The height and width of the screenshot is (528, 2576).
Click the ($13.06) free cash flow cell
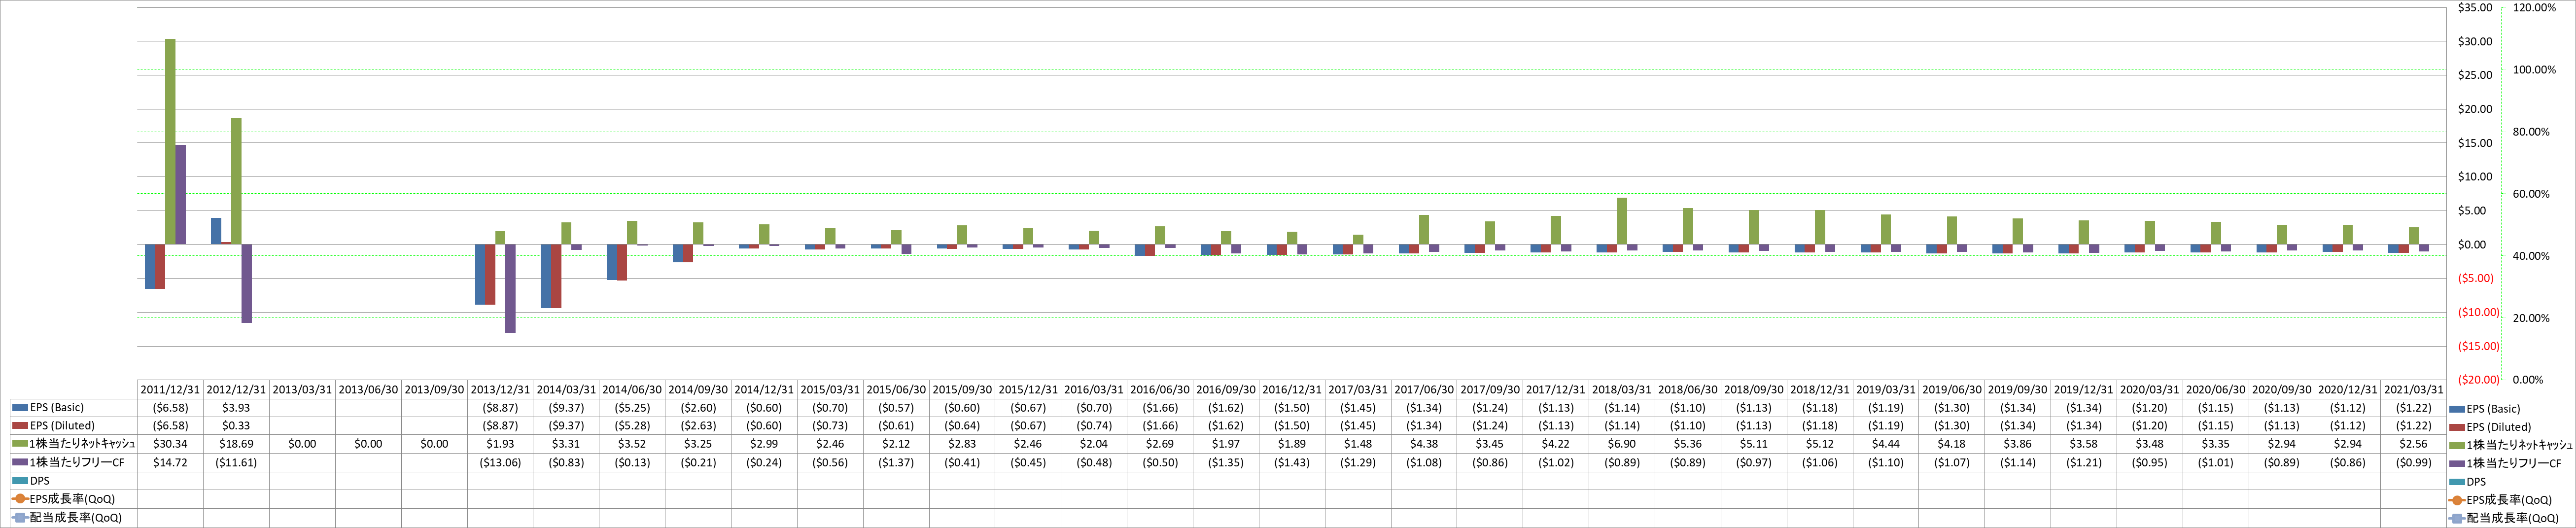(x=500, y=462)
